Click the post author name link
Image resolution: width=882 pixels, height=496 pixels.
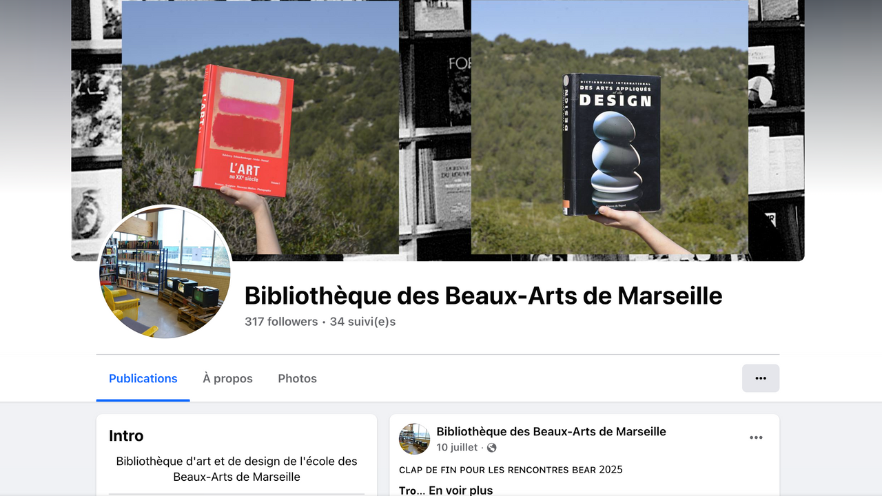coord(551,431)
